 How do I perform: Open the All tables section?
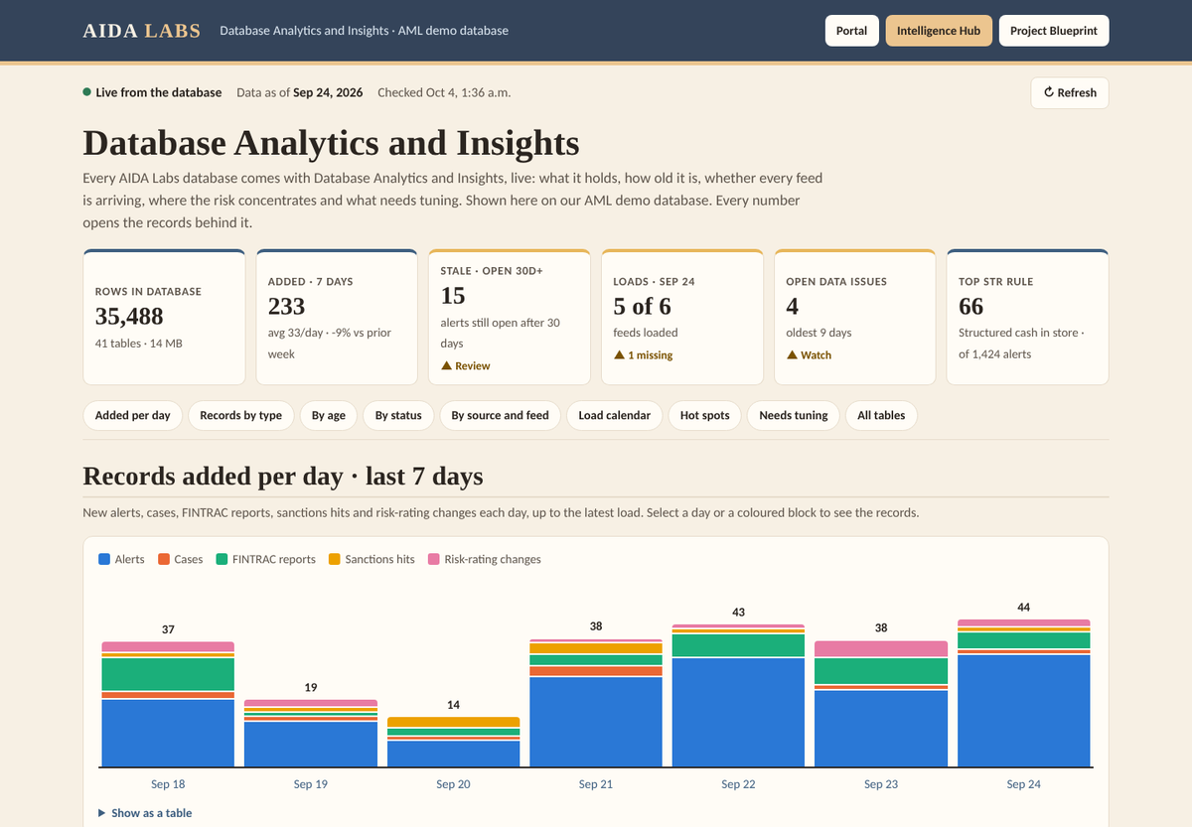coord(882,415)
